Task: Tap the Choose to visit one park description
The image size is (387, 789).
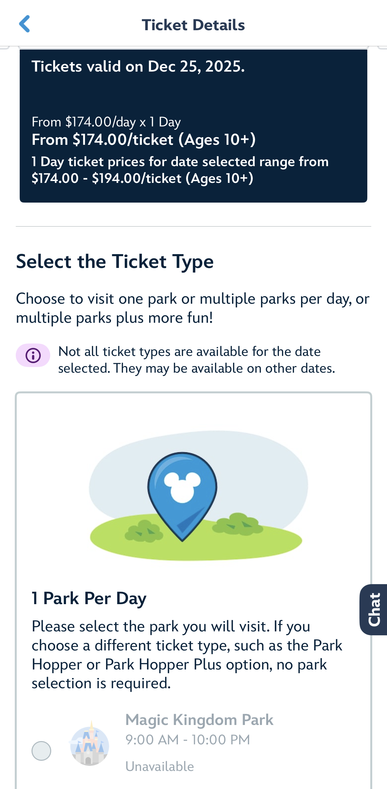Action: click(193, 308)
